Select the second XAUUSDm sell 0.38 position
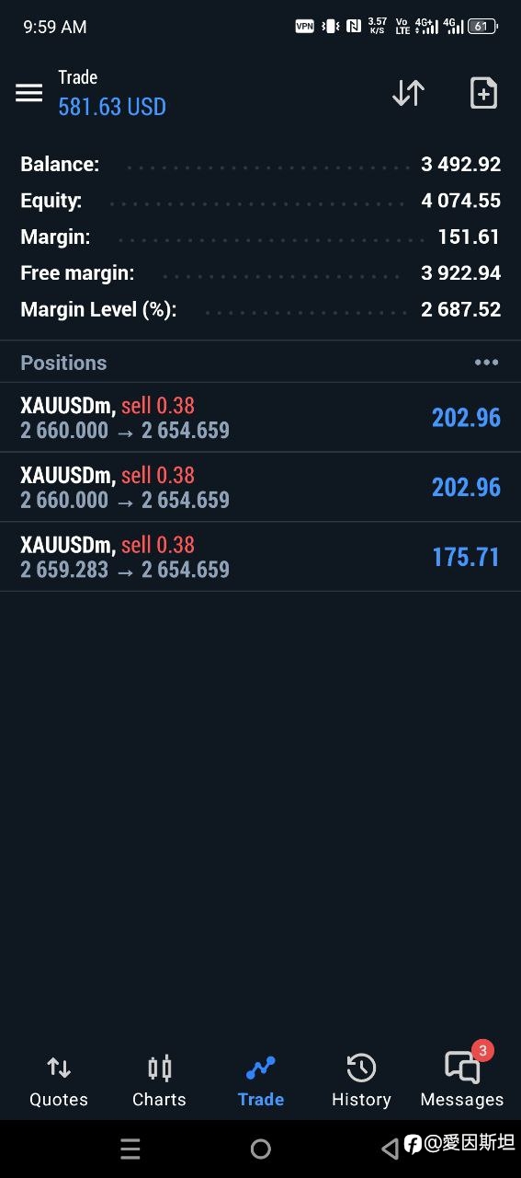Screen dimensions: 521x1178 [260, 488]
